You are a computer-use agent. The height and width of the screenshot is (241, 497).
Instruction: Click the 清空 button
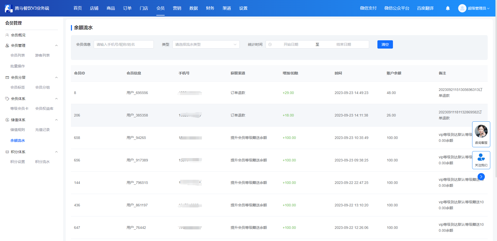(385, 44)
